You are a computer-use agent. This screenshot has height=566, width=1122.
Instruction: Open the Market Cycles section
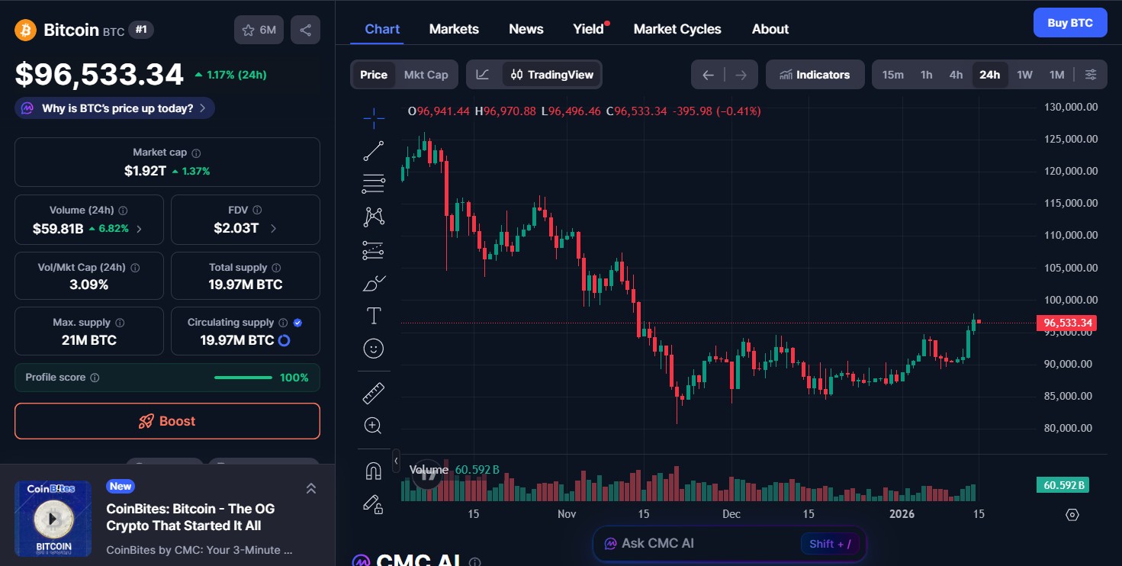[677, 28]
